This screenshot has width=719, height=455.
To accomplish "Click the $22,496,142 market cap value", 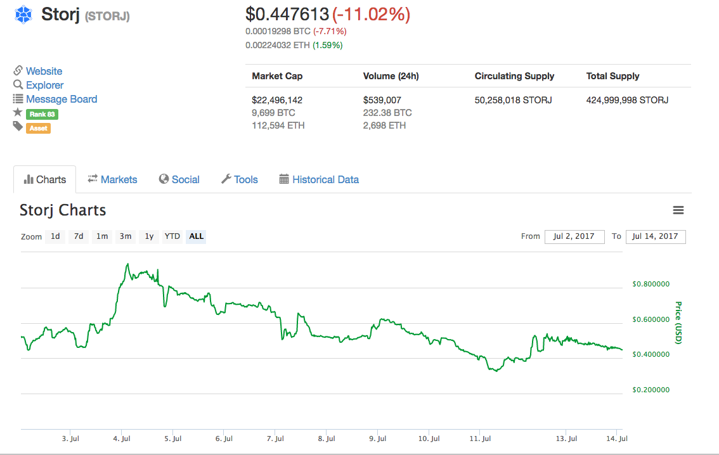I will 277,100.
